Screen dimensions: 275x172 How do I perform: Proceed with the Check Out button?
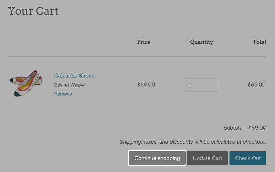(x=248, y=158)
